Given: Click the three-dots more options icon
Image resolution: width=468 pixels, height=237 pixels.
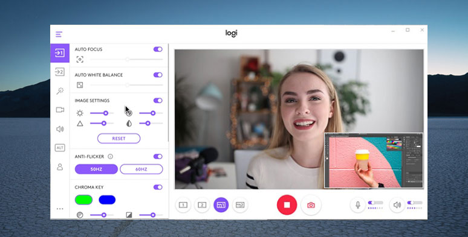Looking at the screenshot, I should point(60,209).
